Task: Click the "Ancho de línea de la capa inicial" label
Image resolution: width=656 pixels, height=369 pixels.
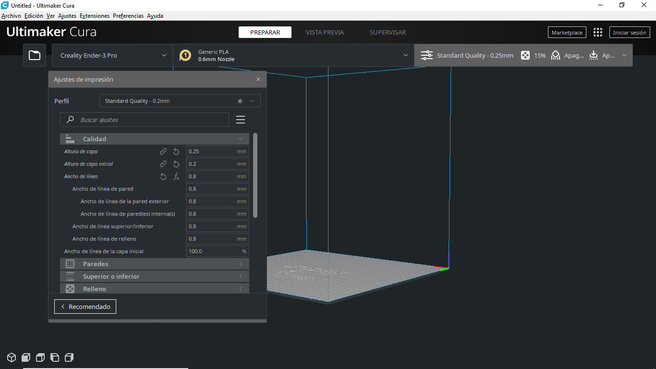Action: coord(104,251)
